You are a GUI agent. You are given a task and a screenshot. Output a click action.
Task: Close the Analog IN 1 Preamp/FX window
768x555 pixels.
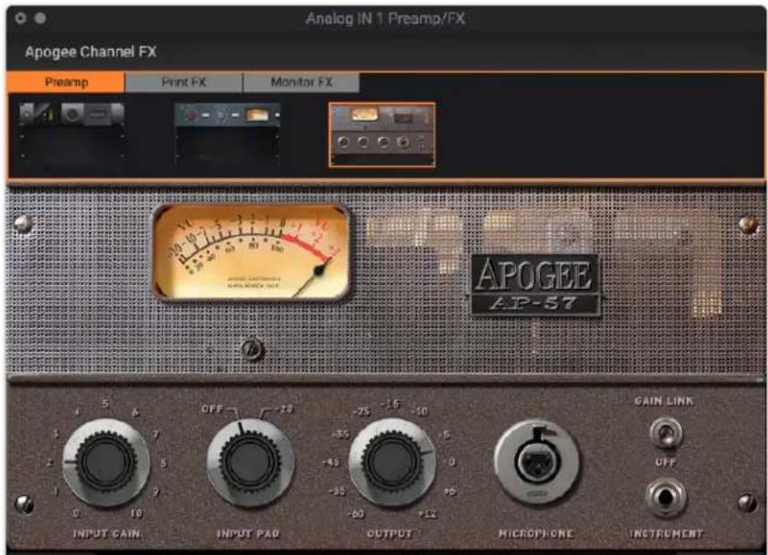[21, 18]
